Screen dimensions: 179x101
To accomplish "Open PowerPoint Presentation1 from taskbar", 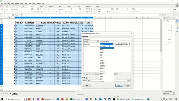I will [48, 99].
